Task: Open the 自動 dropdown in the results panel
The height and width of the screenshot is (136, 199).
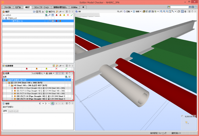Action: tap(50, 73)
